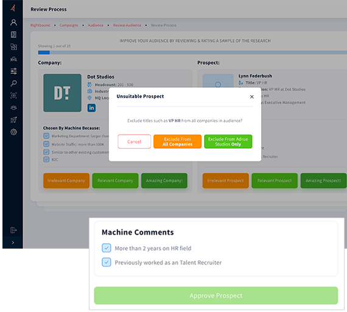Go to Campaigns breadcrumb
The height and width of the screenshot is (312, 347).
pyautogui.click(x=69, y=25)
